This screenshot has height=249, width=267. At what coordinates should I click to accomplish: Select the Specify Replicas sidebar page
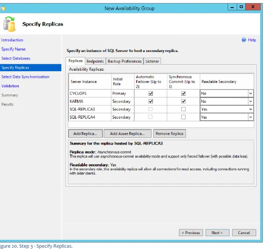(31, 68)
